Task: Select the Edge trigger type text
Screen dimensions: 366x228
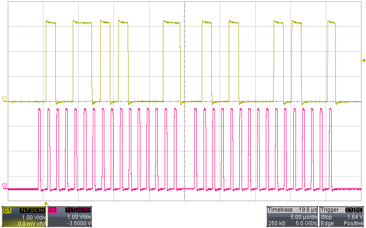Action: point(327,223)
